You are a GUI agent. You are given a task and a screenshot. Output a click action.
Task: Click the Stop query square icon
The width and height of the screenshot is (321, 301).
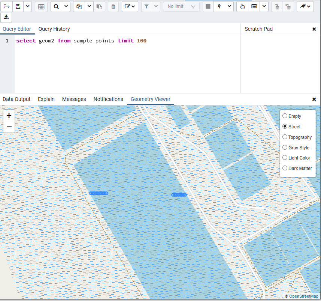point(208,6)
